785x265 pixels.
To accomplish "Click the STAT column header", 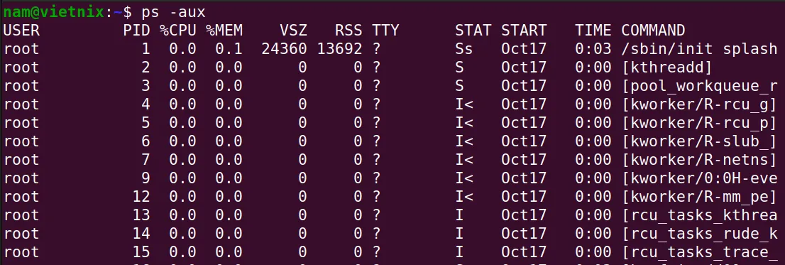I will click(473, 31).
